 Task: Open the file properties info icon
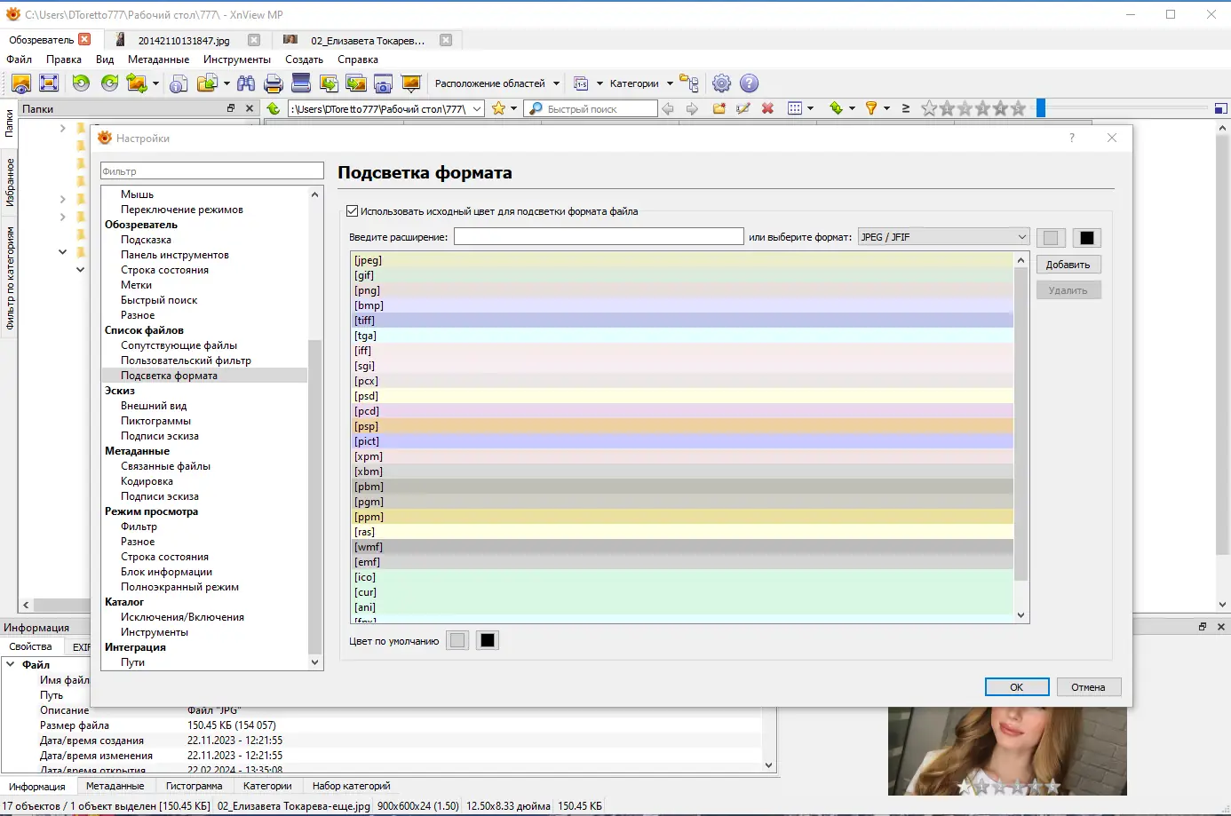(x=179, y=83)
